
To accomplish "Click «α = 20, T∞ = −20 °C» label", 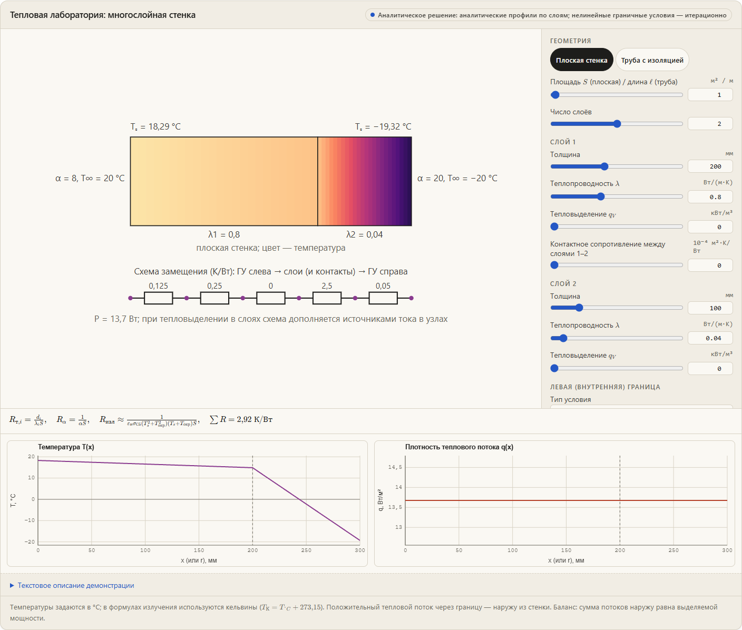I will (x=457, y=178).
